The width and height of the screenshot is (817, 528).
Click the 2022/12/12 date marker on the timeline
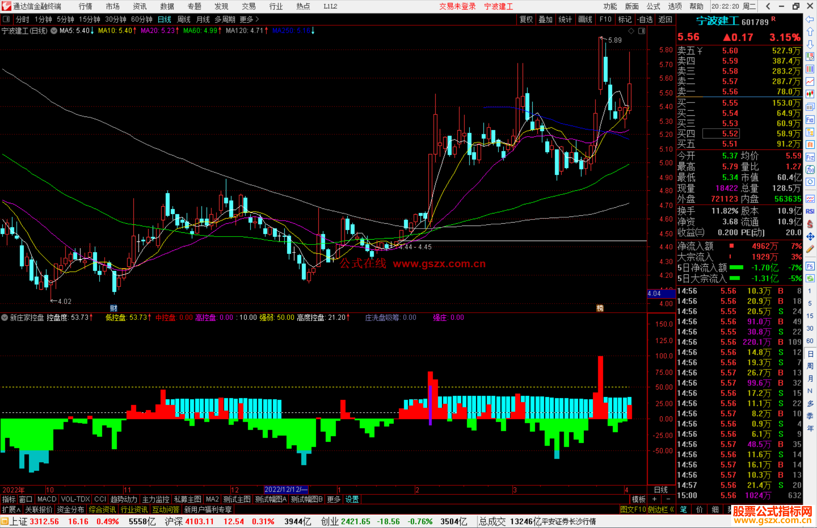(286, 489)
